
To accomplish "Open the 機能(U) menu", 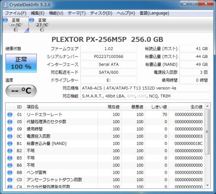I will click(x=56, y=13).
